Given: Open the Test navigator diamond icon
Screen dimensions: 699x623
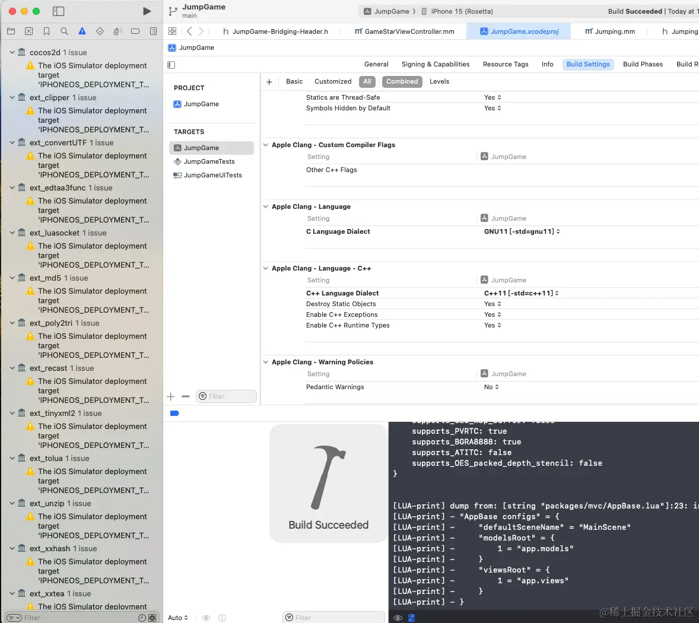Looking at the screenshot, I should coord(100,31).
